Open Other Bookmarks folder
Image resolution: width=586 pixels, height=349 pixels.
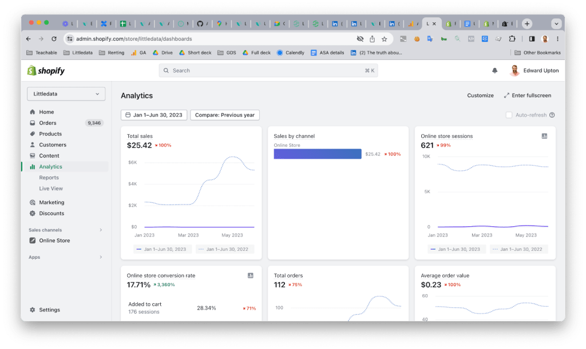537,53
